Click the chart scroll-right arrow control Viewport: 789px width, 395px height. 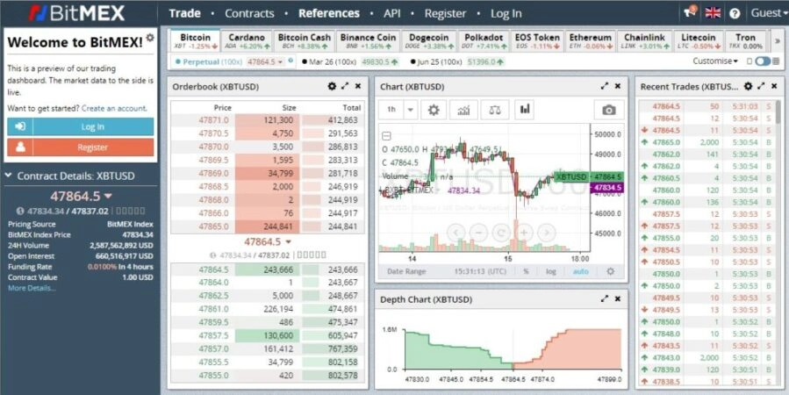pyautogui.click(x=547, y=233)
